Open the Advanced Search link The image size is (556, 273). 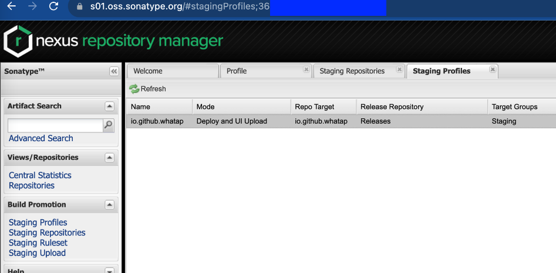(x=41, y=138)
